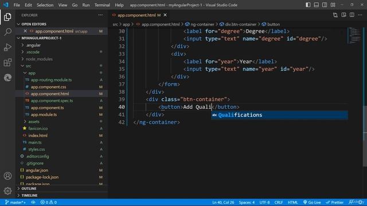Toggle the bottom panel
The height and width of the screenshot is (206, 367).
click(316, 5)
